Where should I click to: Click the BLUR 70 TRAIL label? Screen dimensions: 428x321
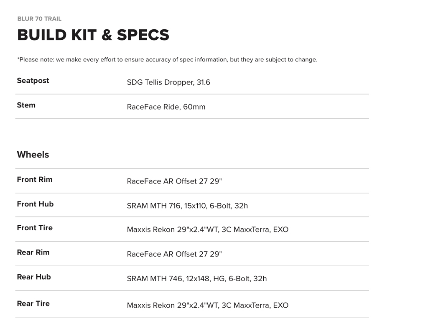tap(39, 19)
